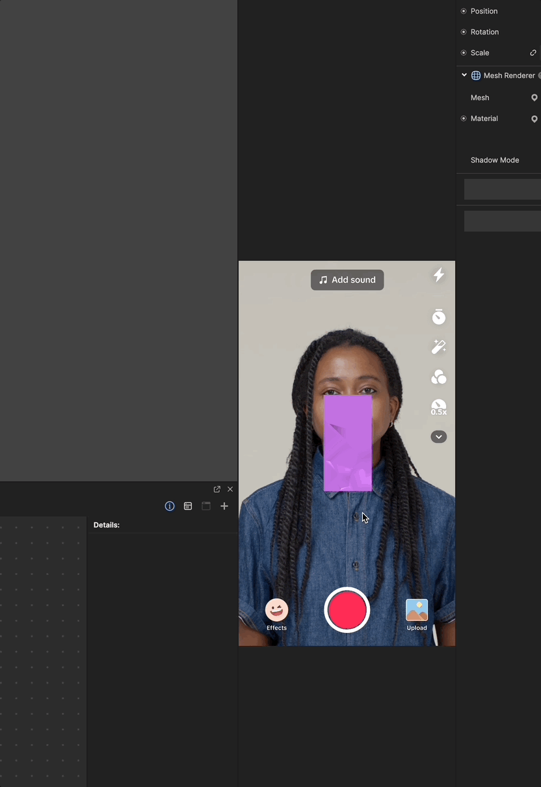The width and height of the screenshot is (541, 787).
Task: Pop out the bottom panel into window
Action: click(x=217, y=489)
